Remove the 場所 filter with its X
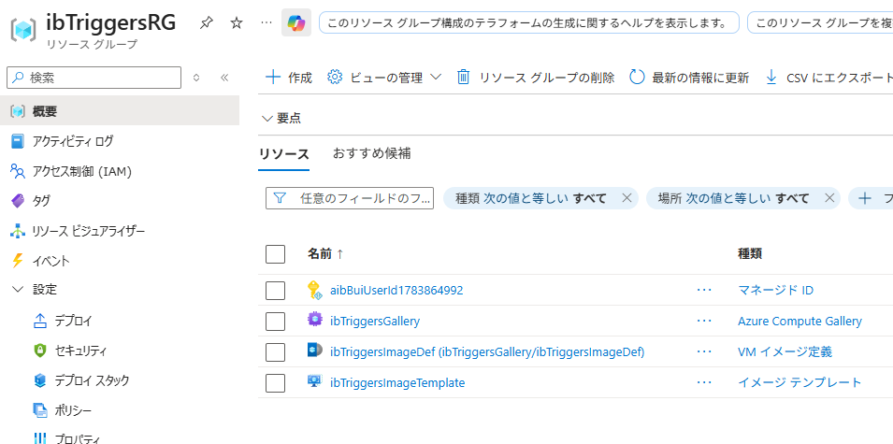893x444 pixels. (x=829, y=198)
